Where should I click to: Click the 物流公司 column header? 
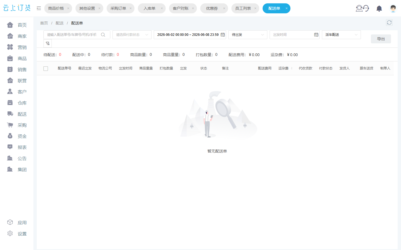tap(105, 68)
